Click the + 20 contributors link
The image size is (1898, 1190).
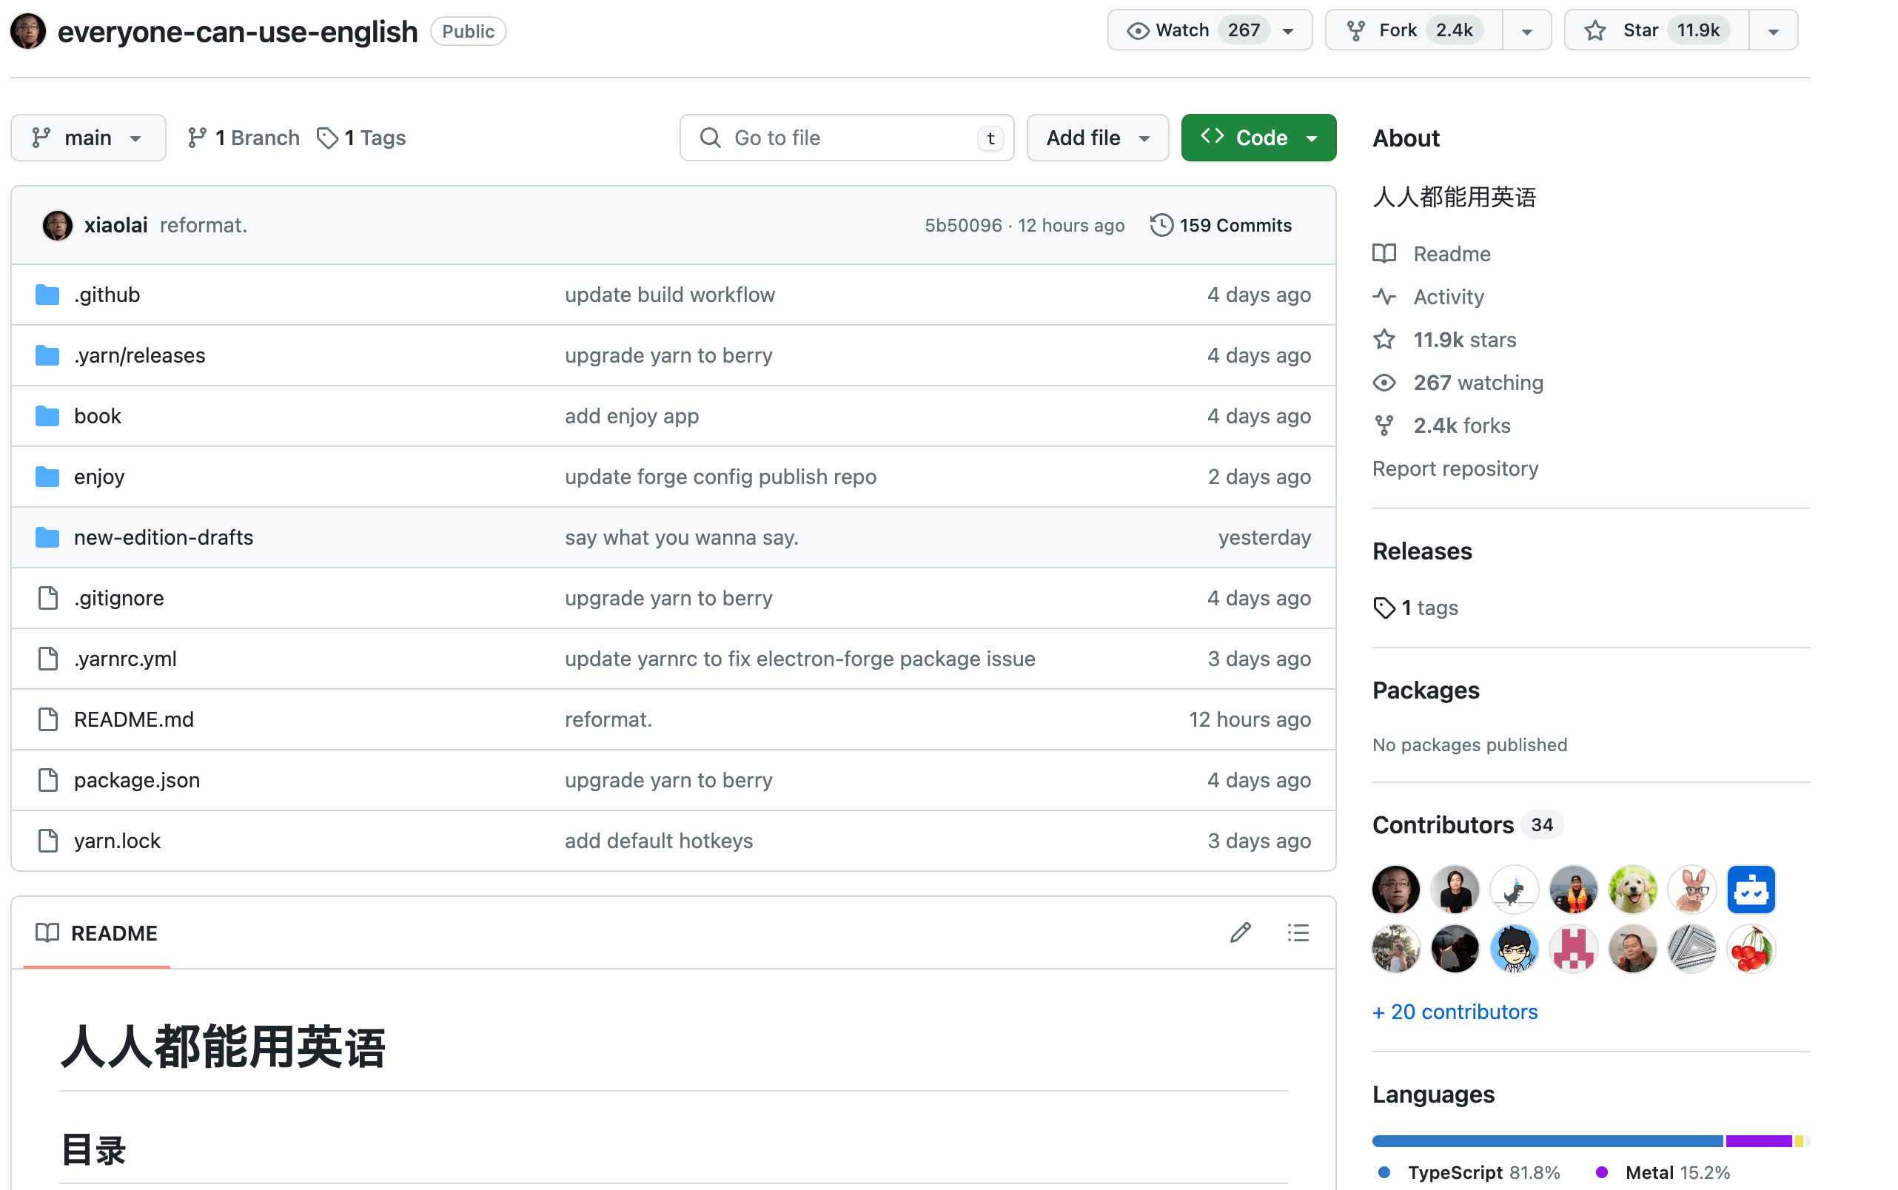click(1454, 1012)
